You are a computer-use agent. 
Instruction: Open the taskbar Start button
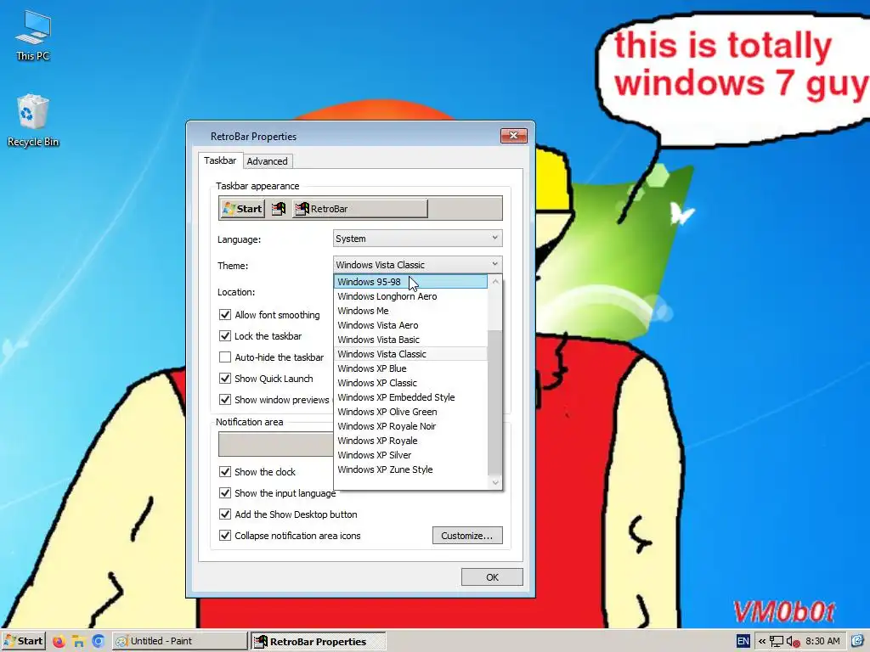[x=23, y=642]
